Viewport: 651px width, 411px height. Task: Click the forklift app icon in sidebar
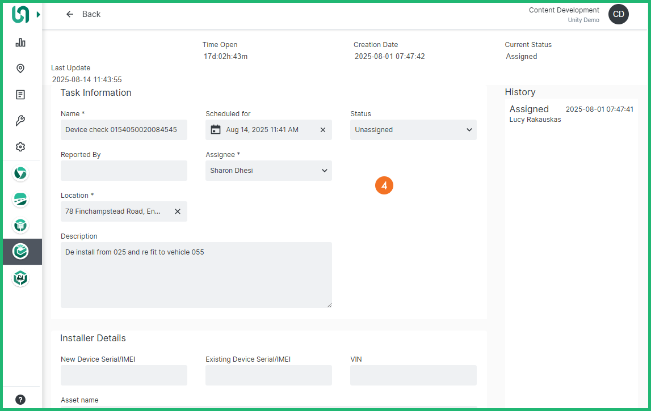point(20,278)
